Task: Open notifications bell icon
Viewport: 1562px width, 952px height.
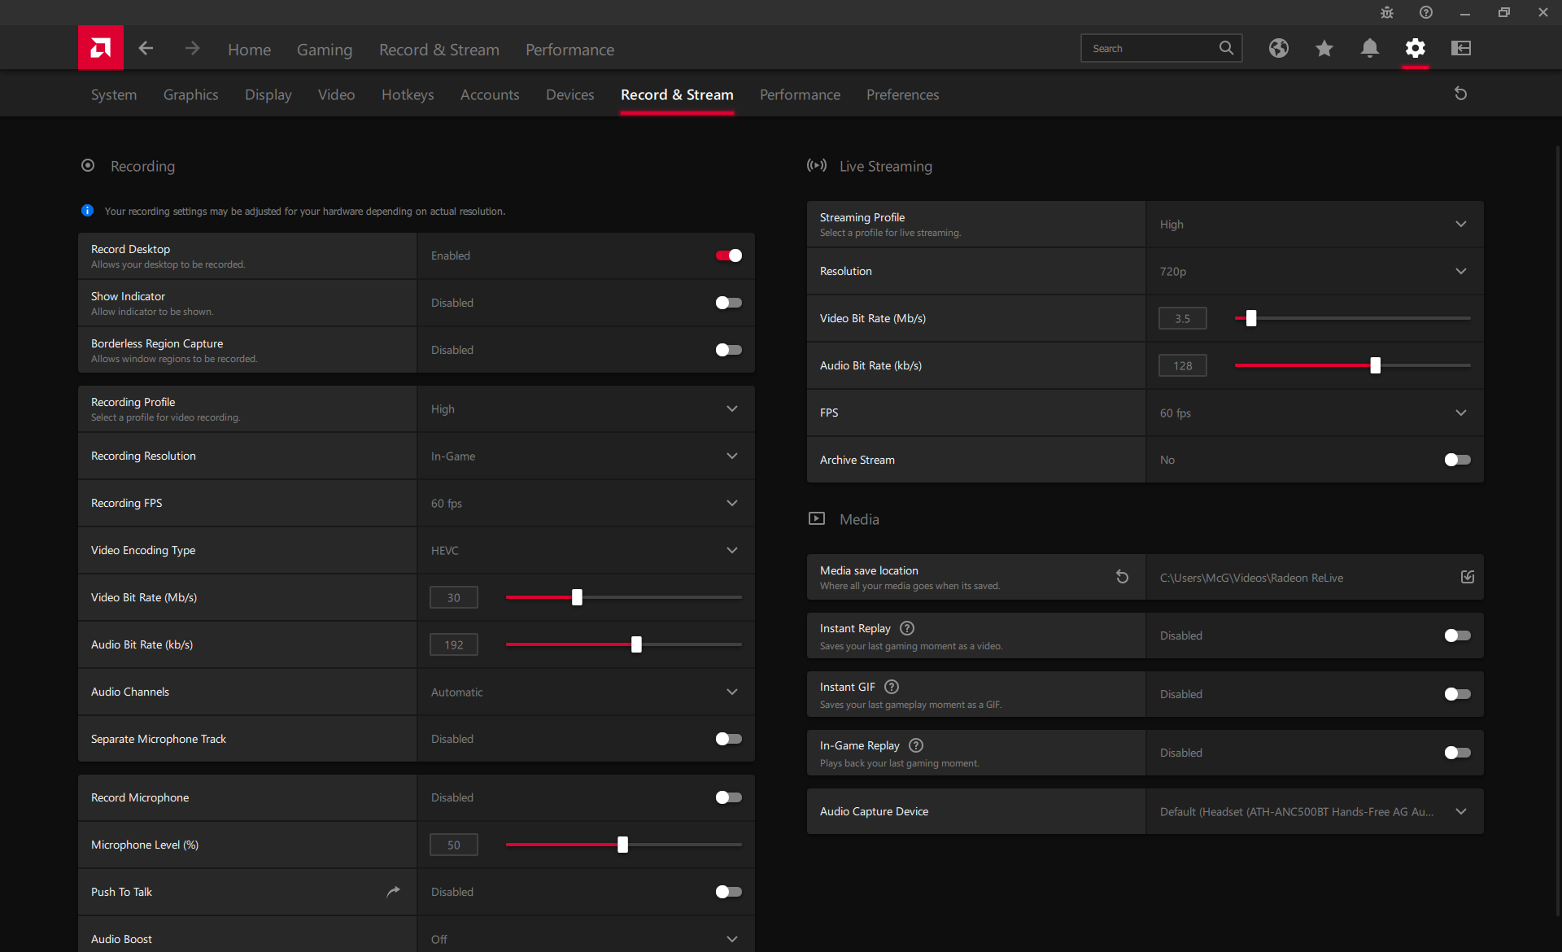Action: point(1369,48)
